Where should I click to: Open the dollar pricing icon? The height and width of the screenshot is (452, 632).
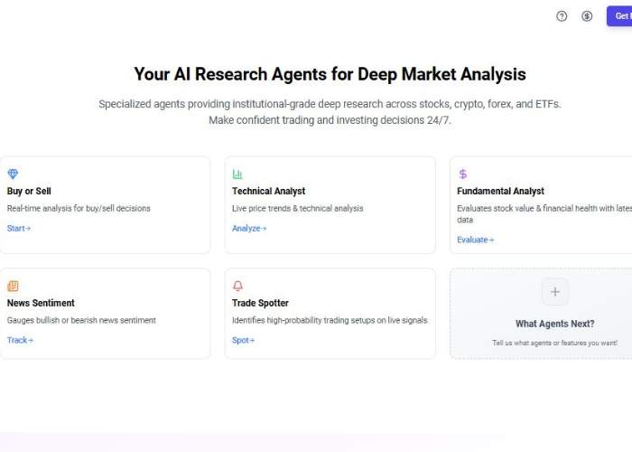pyautogui.click(x=587, y=16)
